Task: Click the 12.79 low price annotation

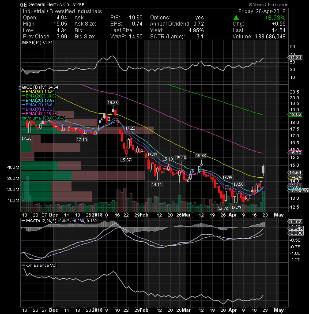Action: point(236,208)
